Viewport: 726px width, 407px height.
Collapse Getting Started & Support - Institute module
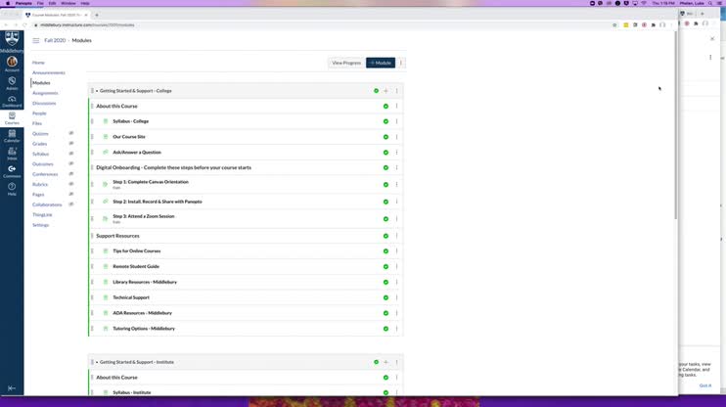pyautogui.click(x=97, y=362)
